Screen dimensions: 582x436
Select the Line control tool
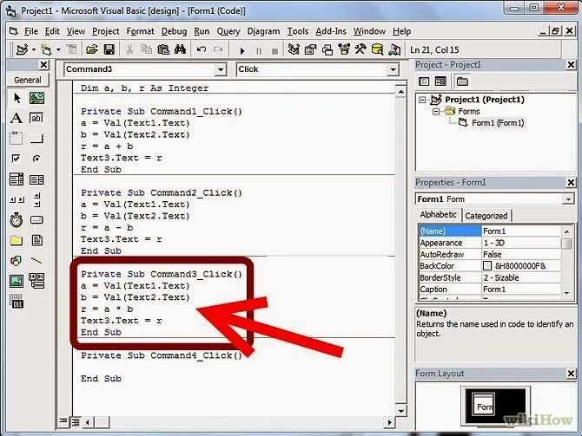pyautogui.click(x=36, y=261)
